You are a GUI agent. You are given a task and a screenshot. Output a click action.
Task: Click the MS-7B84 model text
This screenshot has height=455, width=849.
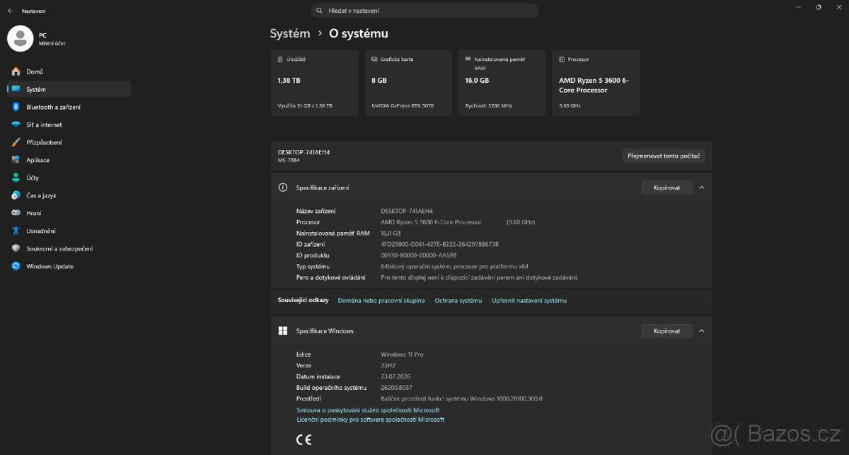pos(289,160)
